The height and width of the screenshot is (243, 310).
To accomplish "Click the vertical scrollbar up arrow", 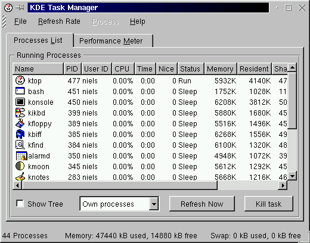I will [292, 67].
